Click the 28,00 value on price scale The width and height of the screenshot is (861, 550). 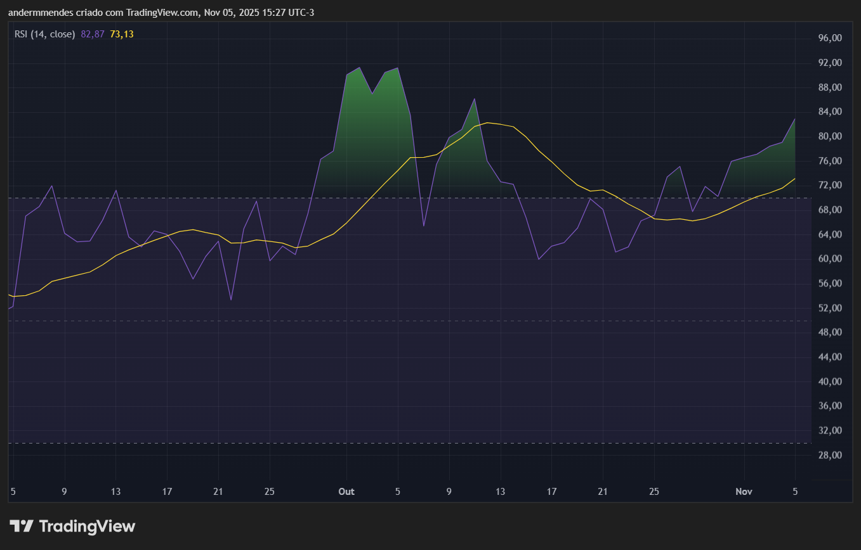click(x=829, y=454)
